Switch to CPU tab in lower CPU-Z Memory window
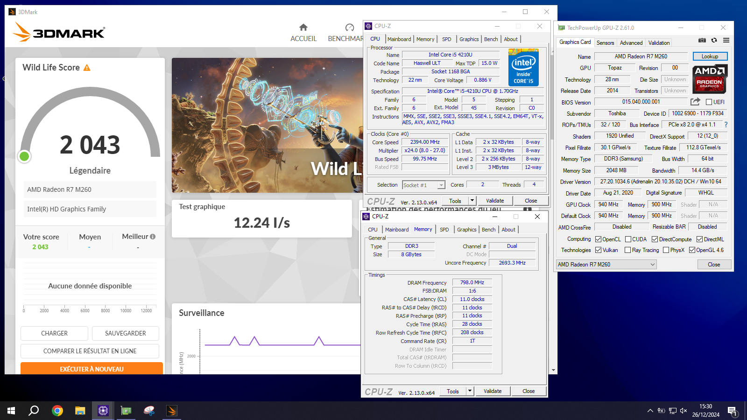747x420 pixels. (x=373, y=230)
